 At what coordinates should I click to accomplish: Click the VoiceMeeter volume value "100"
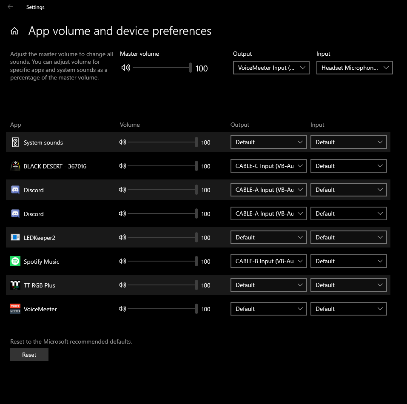click(x=206, y=309)
